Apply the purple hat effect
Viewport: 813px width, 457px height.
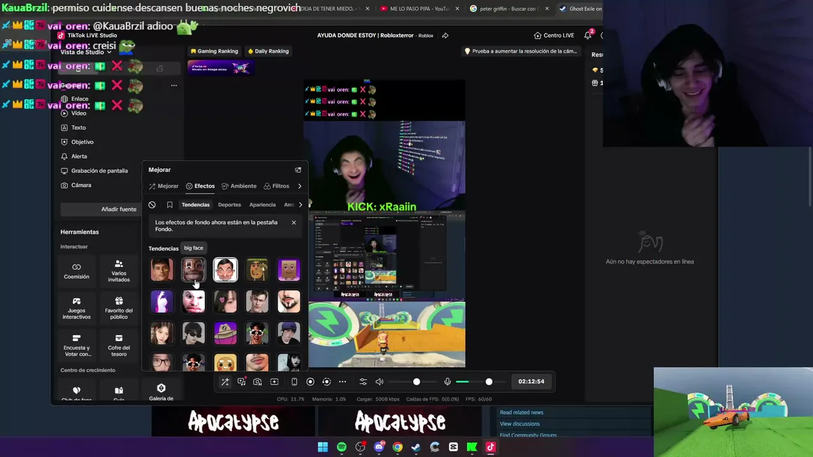coord(225,333)
